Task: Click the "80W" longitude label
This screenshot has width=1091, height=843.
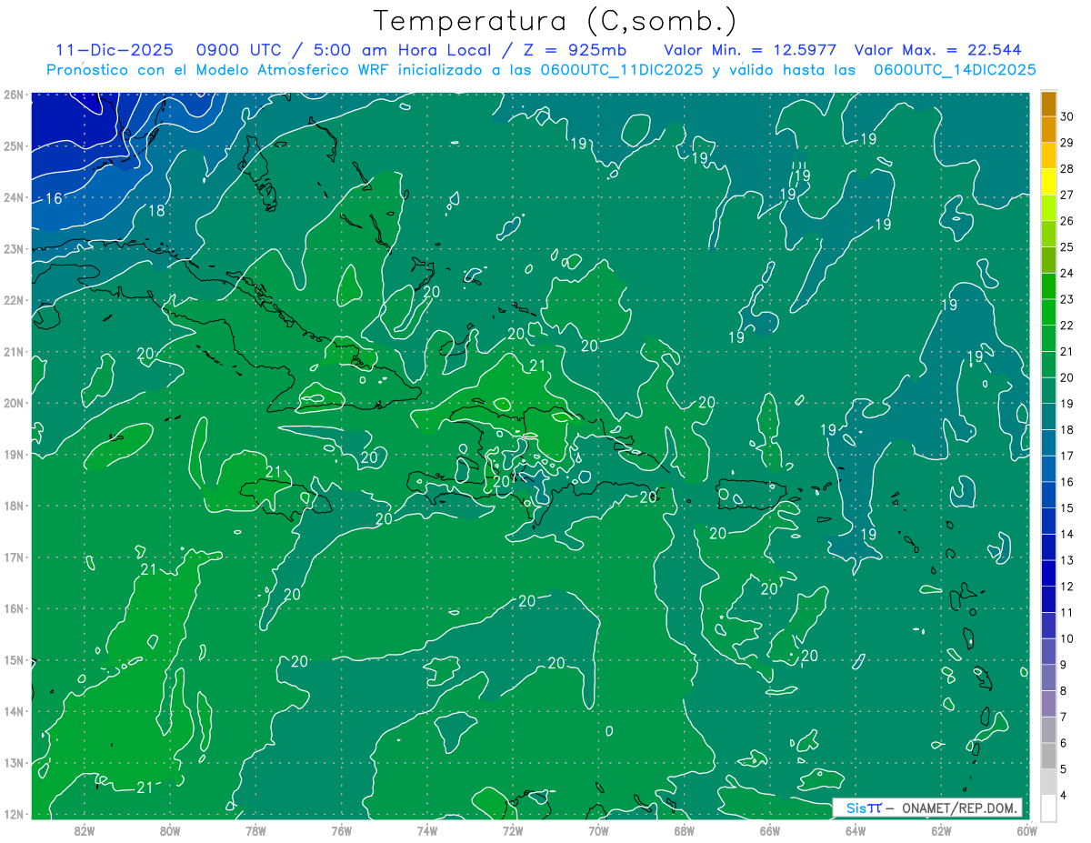Action: [170, 830]
